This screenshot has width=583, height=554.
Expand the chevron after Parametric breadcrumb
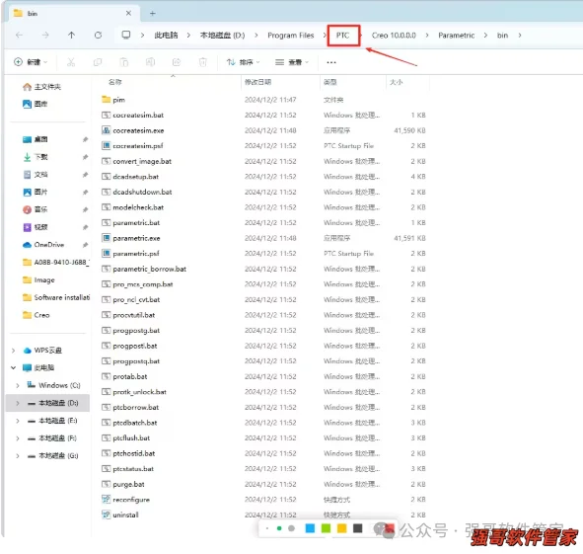(485, 36)
